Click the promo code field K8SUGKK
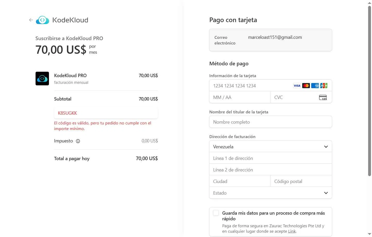Image resolution: width=372 pixels, height=237 pixels. tap(106, 113)
